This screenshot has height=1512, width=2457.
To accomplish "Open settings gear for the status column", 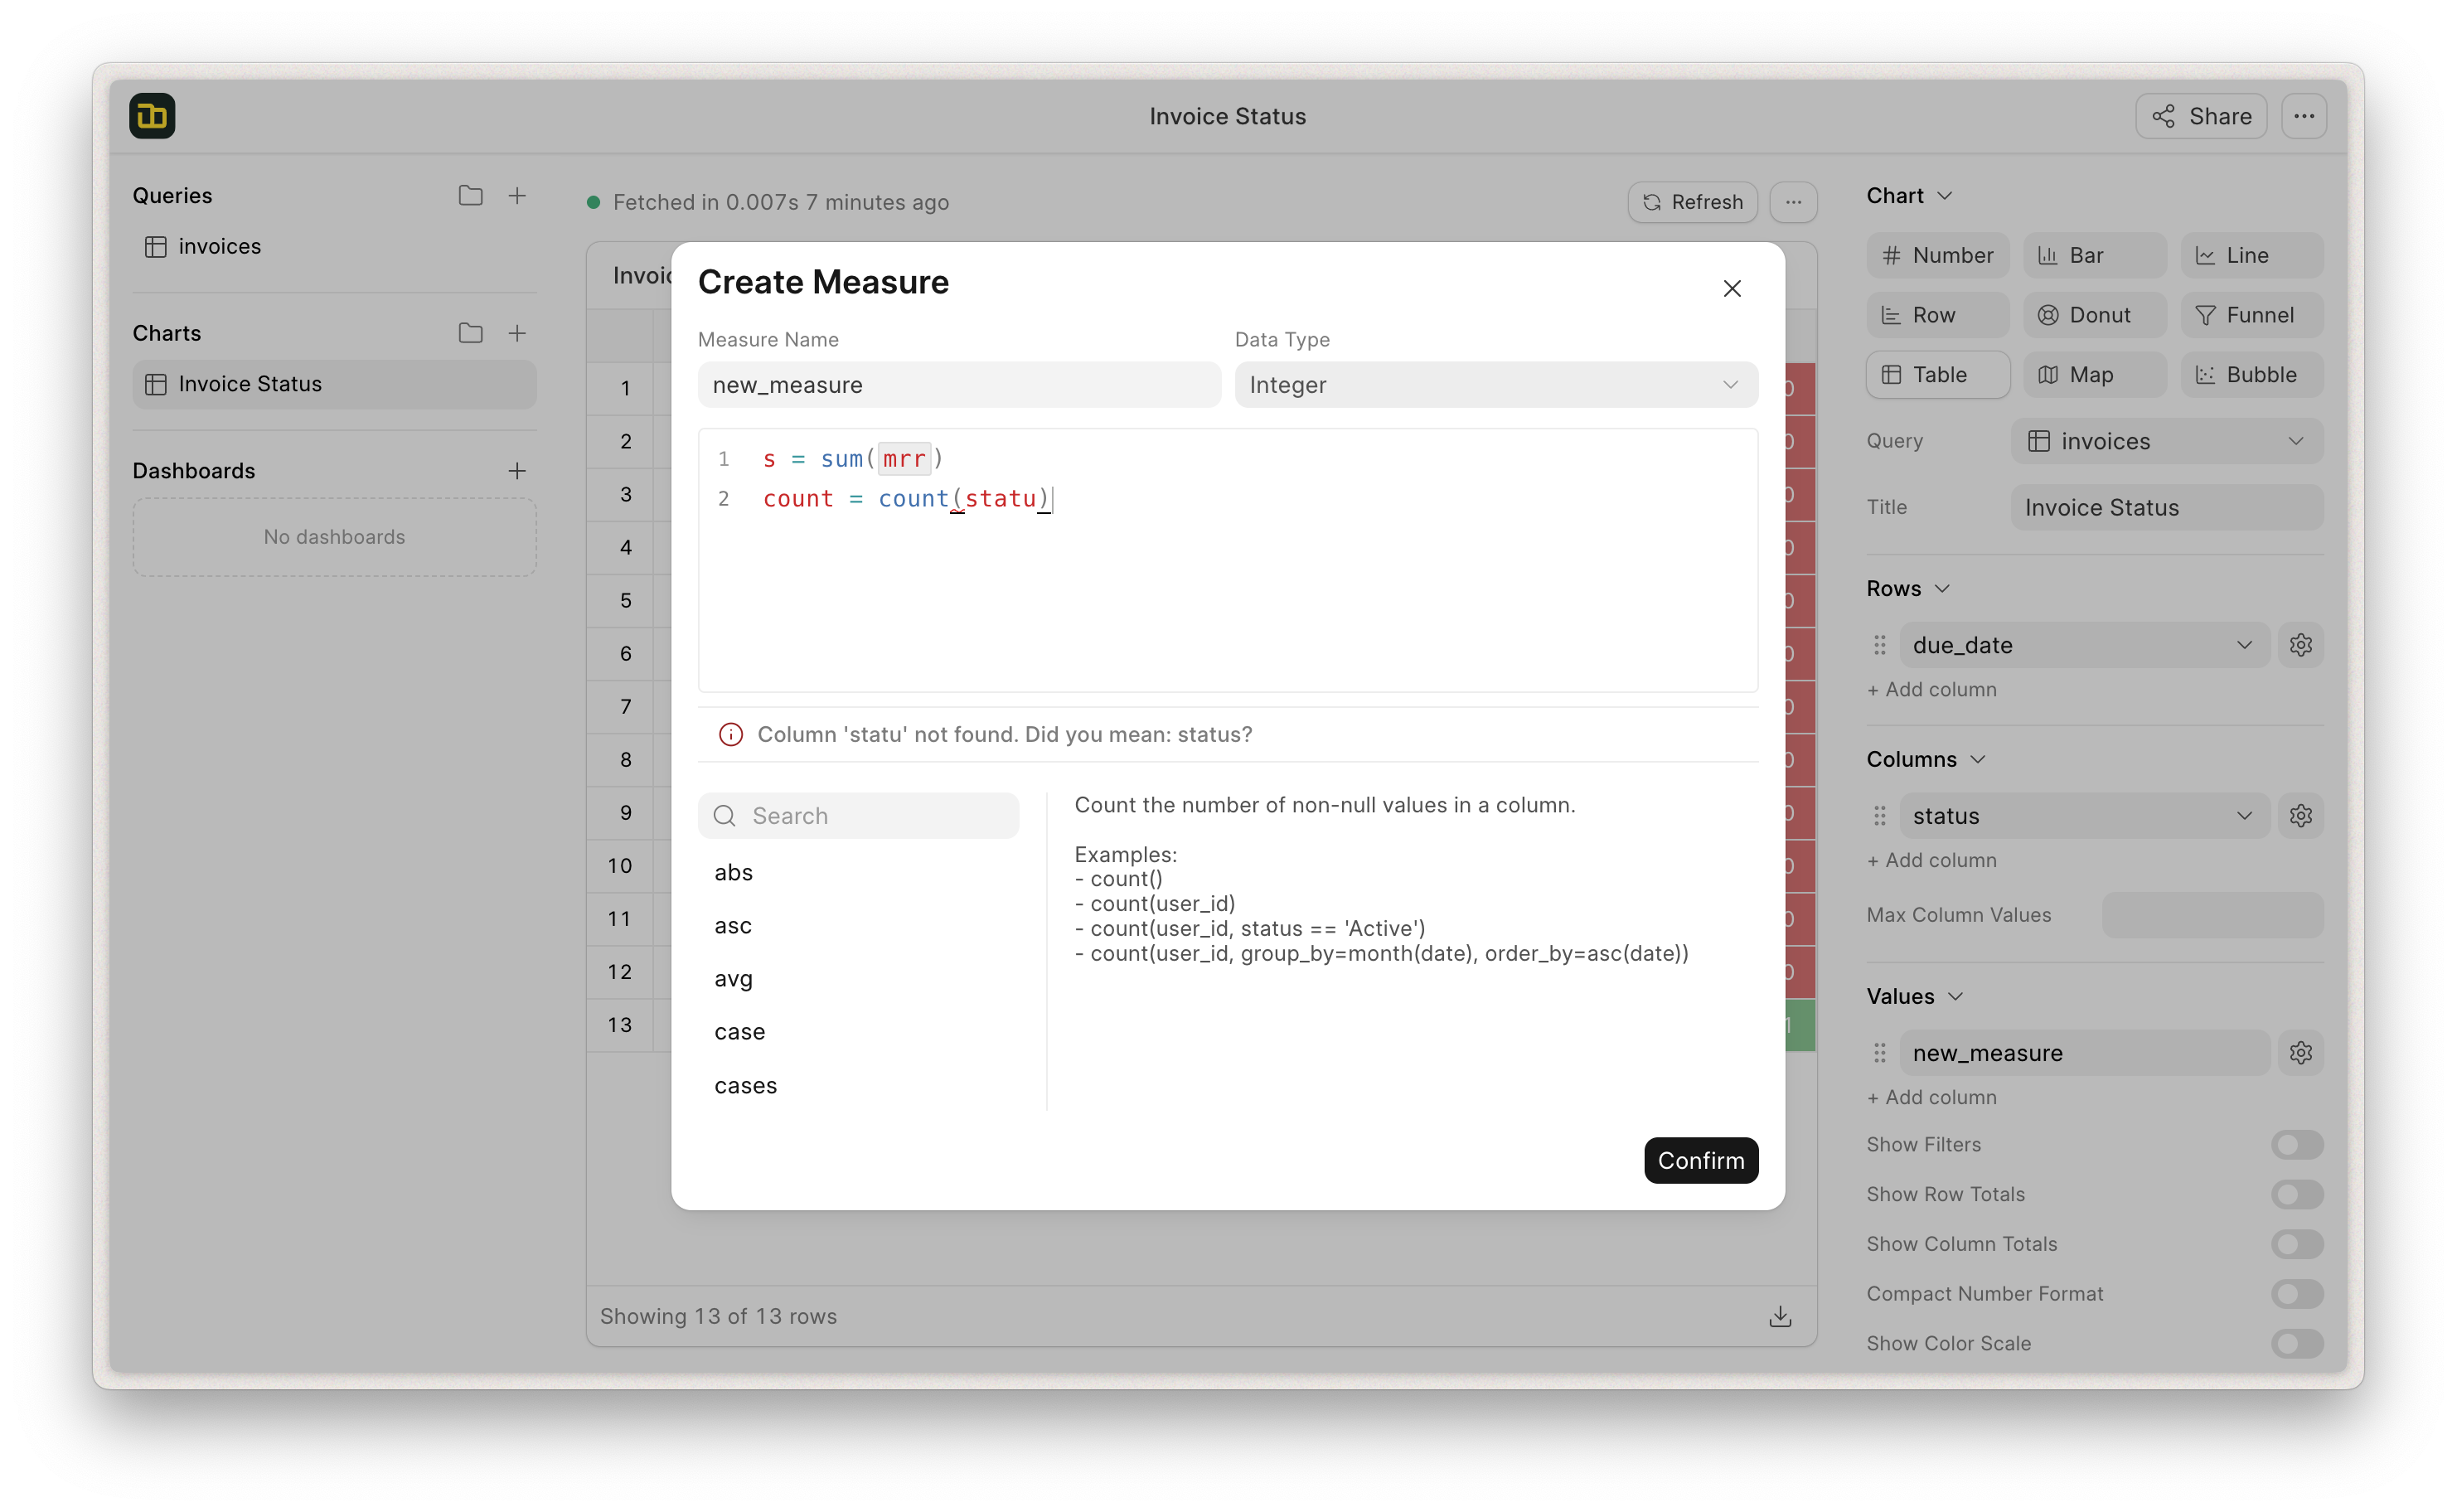I will tap(2300, 816).
